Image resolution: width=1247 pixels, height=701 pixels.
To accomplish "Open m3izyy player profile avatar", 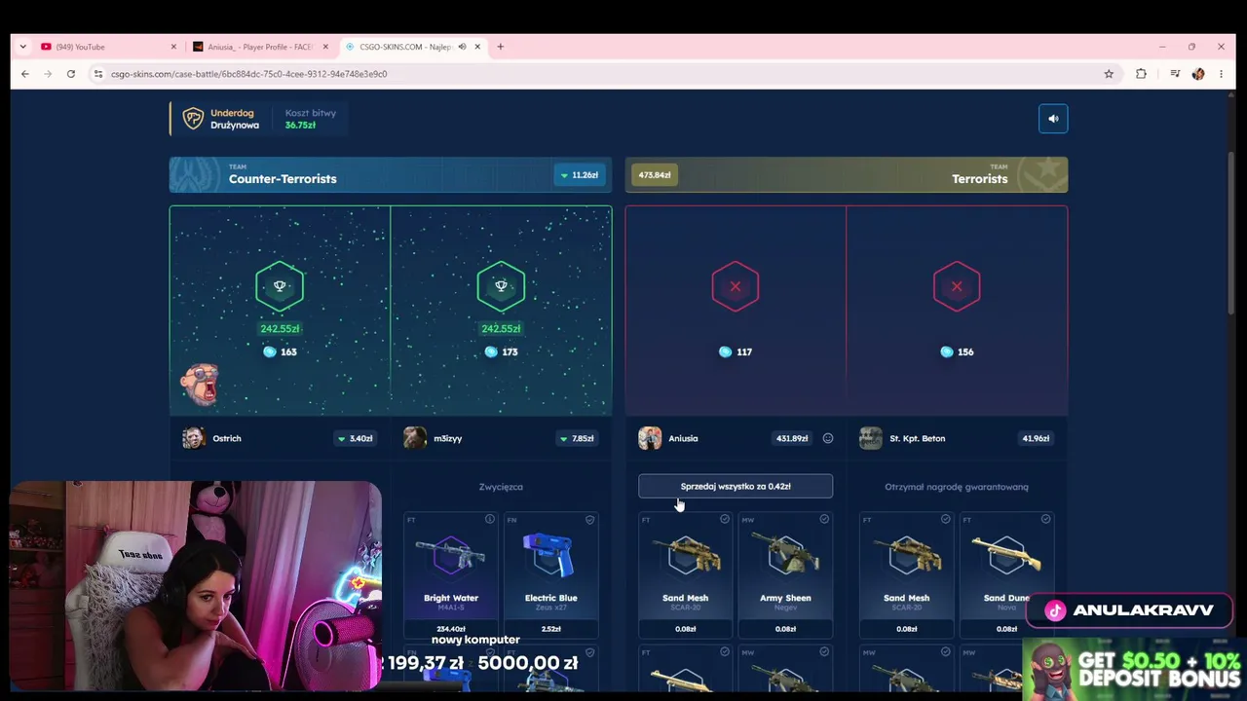I will tap(415, 438).
